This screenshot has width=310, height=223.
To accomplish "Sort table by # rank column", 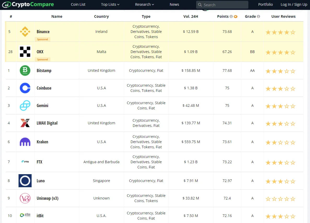I will [11, 16].
